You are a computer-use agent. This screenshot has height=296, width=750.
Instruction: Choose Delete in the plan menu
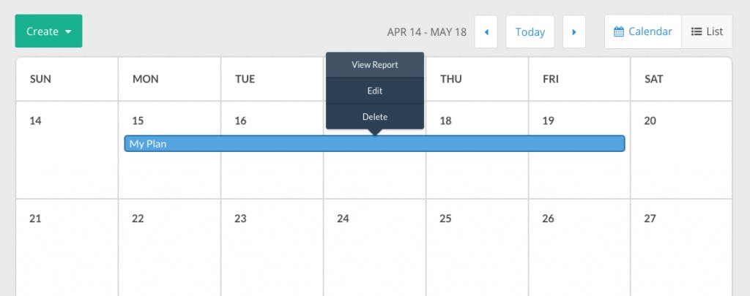(374, 117)
